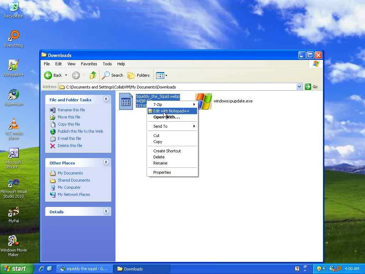Open the Back history dropdown arrow
The width and height of the screenshot is (365, 274).
point(66,75)
